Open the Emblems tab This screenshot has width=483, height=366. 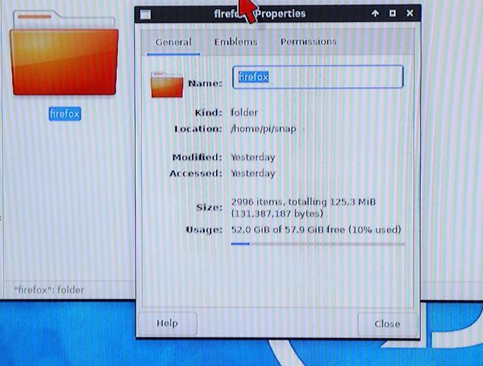tap(235, 42)
